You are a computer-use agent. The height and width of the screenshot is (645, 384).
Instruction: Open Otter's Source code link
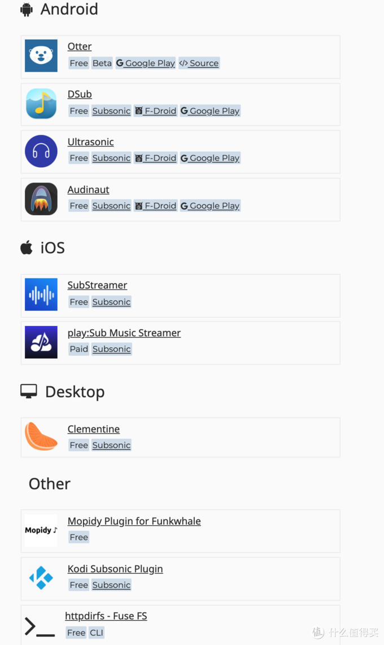pyautogui.click(x=199, y=63)
